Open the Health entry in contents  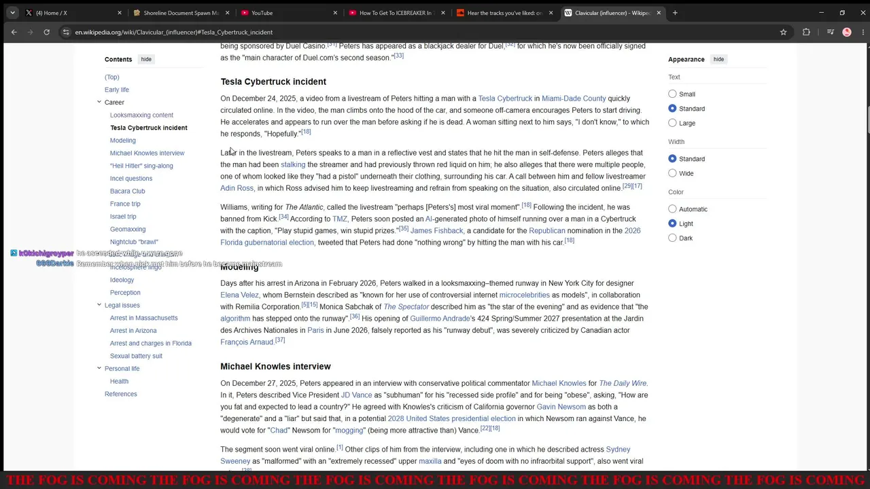tap(119, 381)
